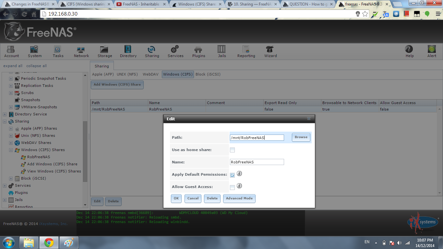Expand Scrubs tree node
This screenshot has height=249, width=443.
pos(11,93)
